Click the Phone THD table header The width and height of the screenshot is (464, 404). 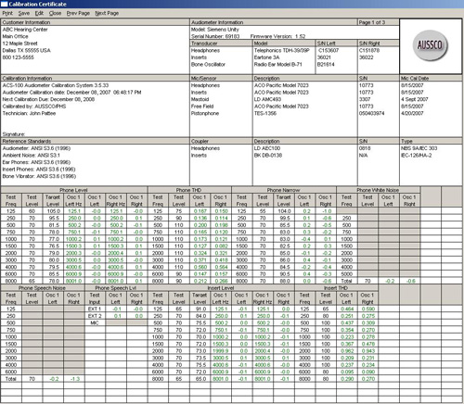coord(188,190)
